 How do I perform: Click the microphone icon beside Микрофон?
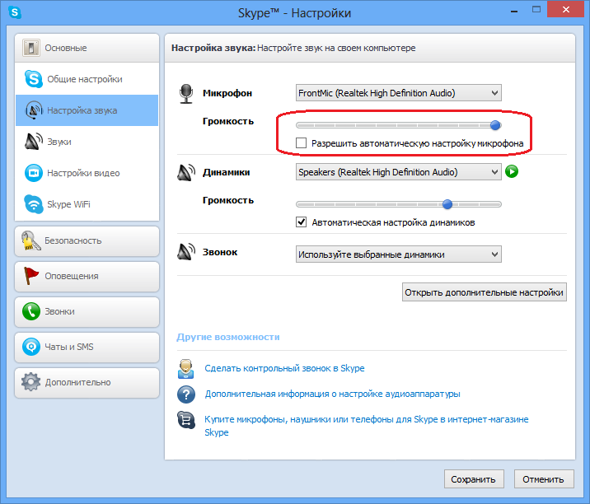click(x=186, y=94)
